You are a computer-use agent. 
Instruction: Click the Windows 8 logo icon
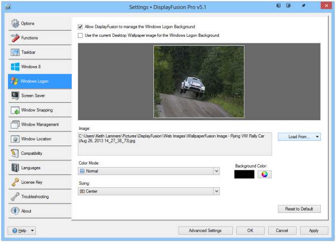[15, 67]
